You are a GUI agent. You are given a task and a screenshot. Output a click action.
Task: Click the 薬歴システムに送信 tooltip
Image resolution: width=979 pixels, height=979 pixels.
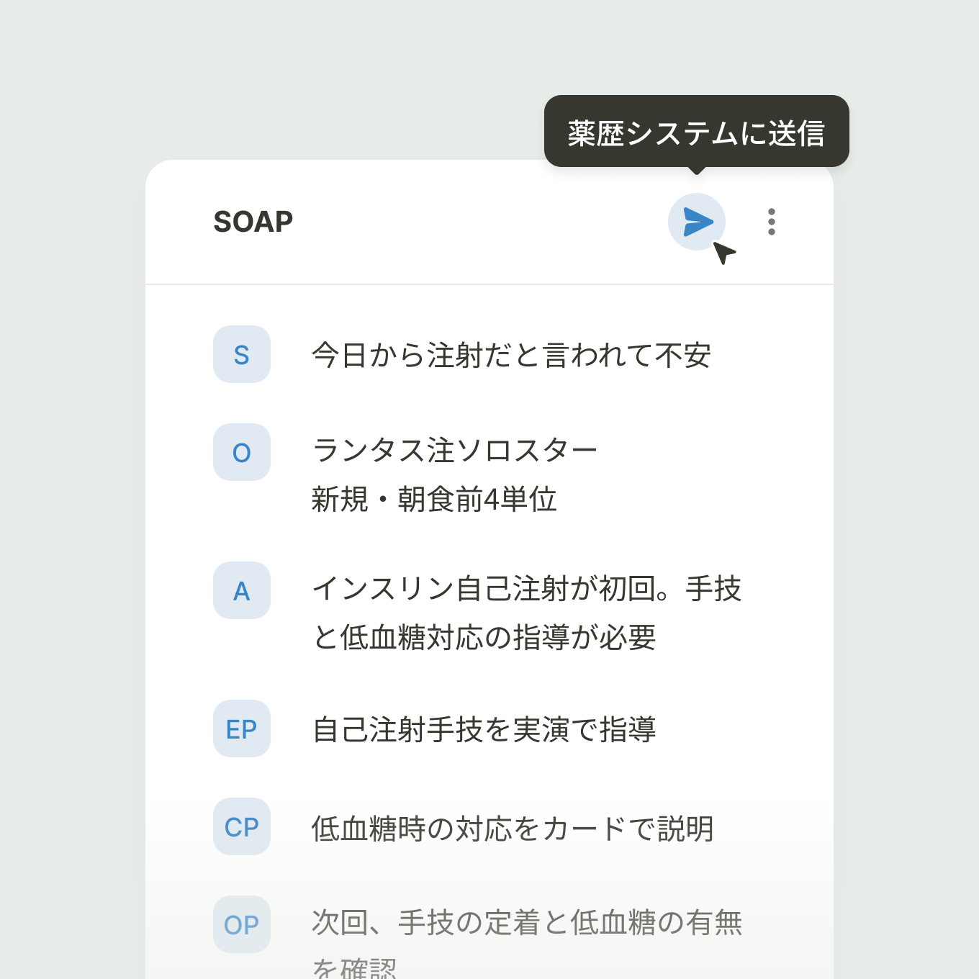697,133
